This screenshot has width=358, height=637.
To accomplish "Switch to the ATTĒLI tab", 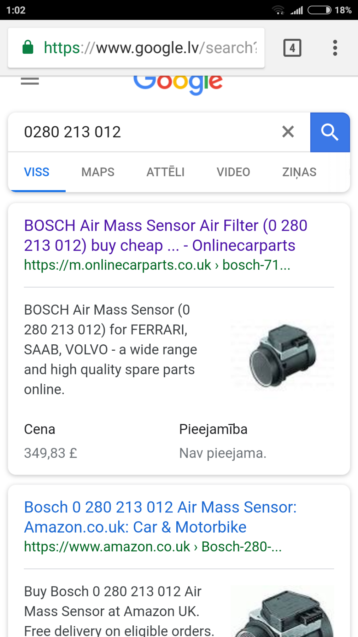I will (x=165, y=172).
